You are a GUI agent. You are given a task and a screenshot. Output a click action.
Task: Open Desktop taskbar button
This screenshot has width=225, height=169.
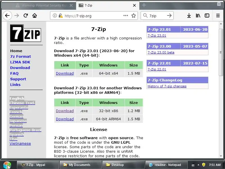click(123, 165)
